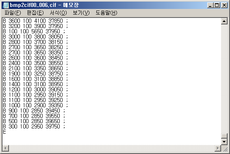The width and height of the screenshot is (230, 154).
Task: Click line 'B 3000 100 3800 38050 ;'
Action: tap(35, 37)
